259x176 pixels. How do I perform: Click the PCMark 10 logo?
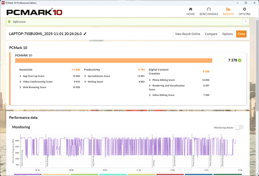[x=34, y=12]
